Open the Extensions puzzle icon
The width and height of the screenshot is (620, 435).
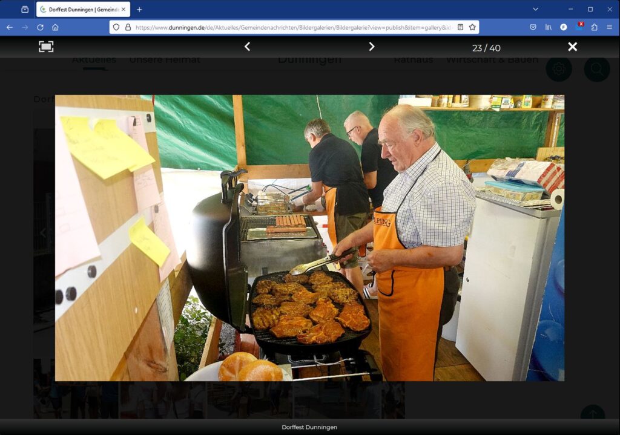point(594,27)
